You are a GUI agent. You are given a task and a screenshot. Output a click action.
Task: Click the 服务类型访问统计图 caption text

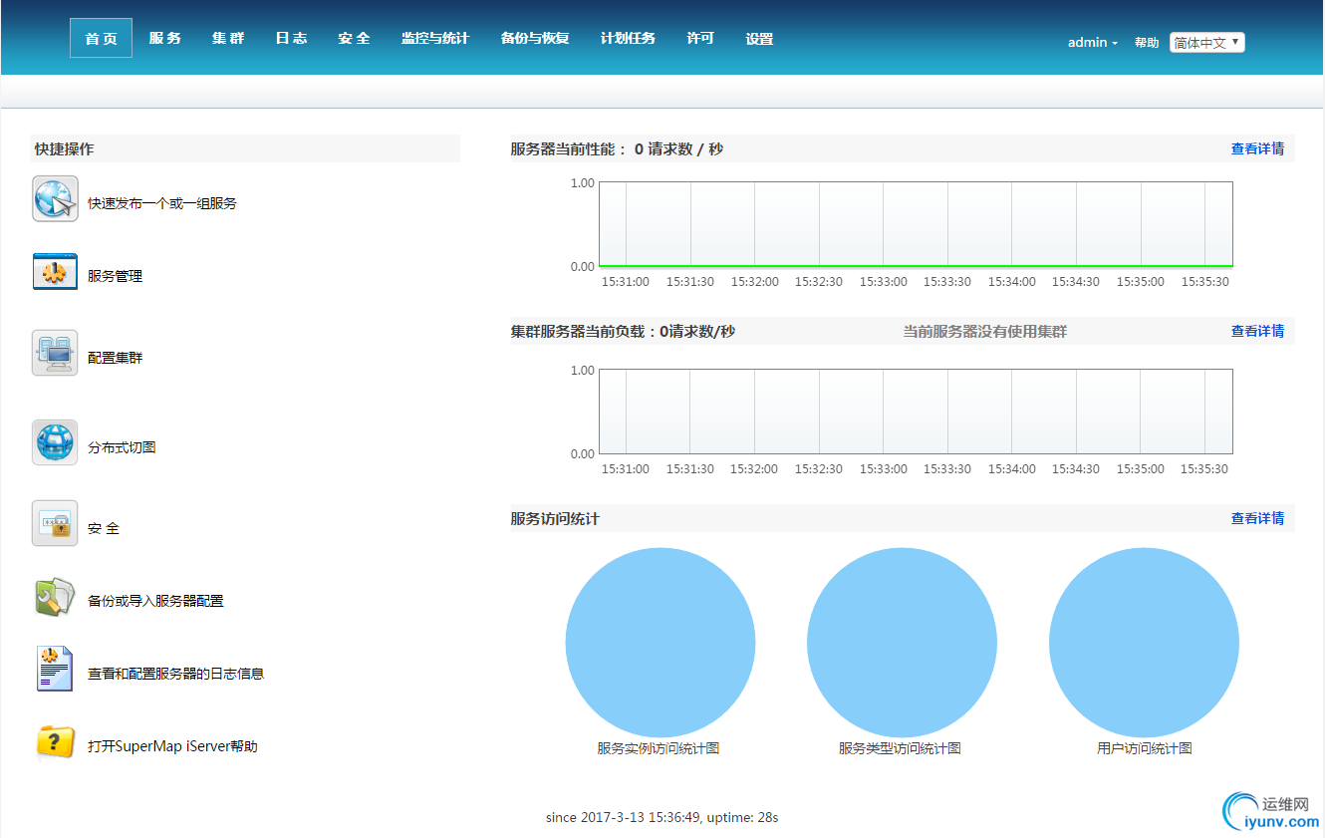(x=900, y=748)
